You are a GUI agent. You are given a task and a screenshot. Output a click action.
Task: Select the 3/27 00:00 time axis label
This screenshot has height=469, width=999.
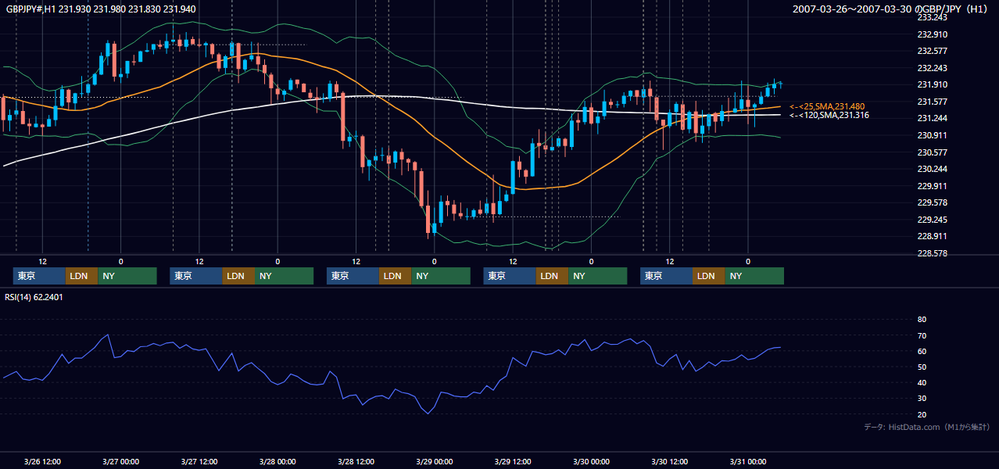[x=120, y=461]
